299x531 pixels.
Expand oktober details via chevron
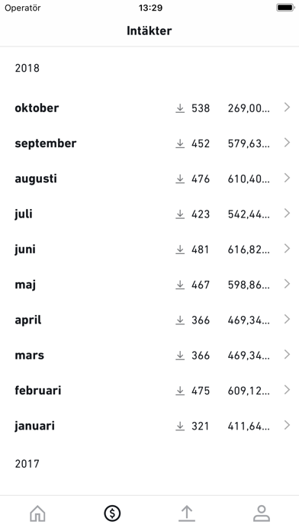(287, 108)
